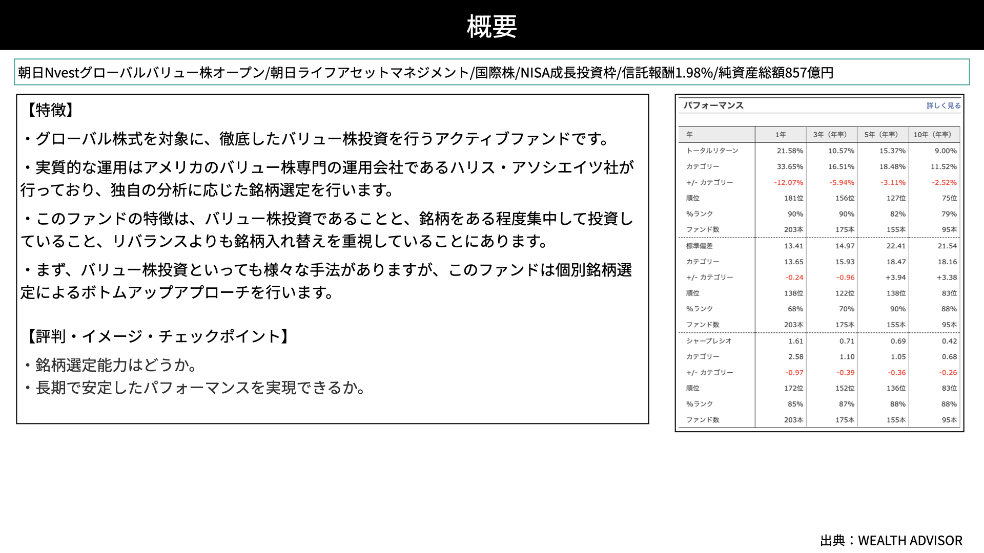Click the 79% rank value
The width and height of the screenshot is (984, 553).
click(x=949, y=214)
